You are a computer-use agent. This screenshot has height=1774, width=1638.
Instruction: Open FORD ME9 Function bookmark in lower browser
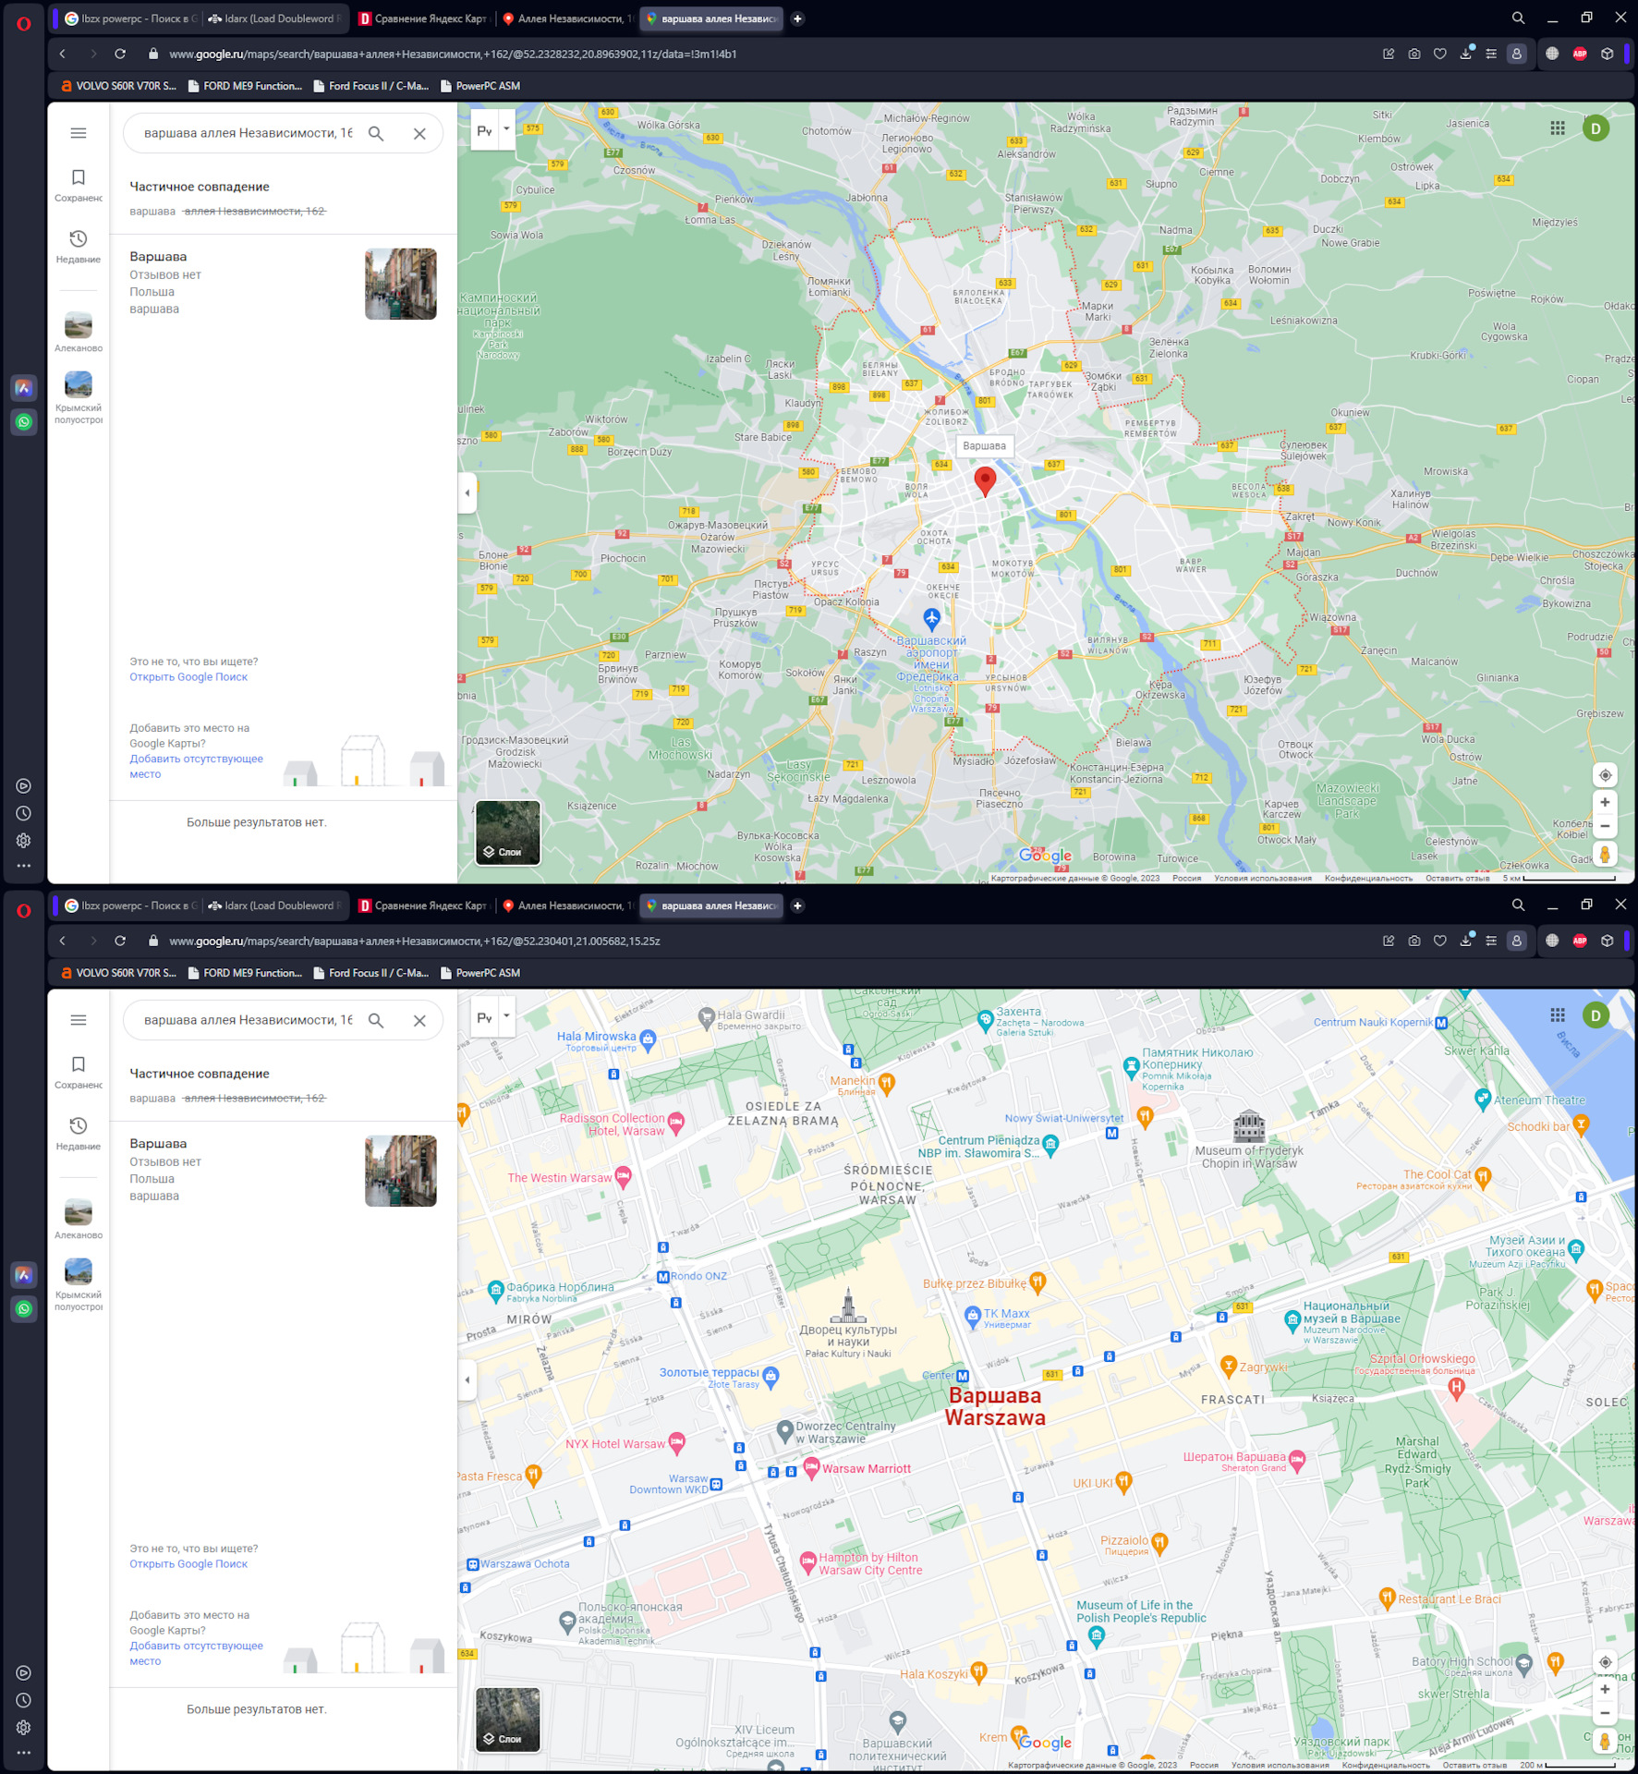pyautogui.click(x=245, y=973)
